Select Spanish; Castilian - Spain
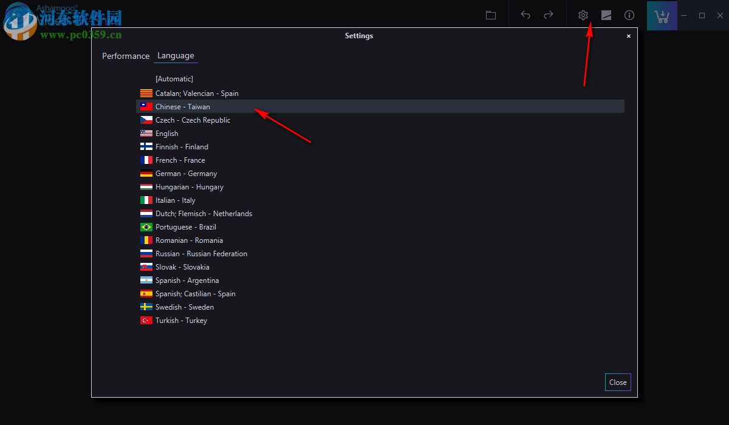Image resolution: width=729 pixels, height=425 pixels. coord(380,294)
